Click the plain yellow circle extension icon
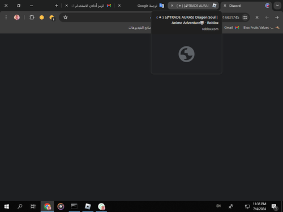Screen dimensions: 283x212 (42, 18)
